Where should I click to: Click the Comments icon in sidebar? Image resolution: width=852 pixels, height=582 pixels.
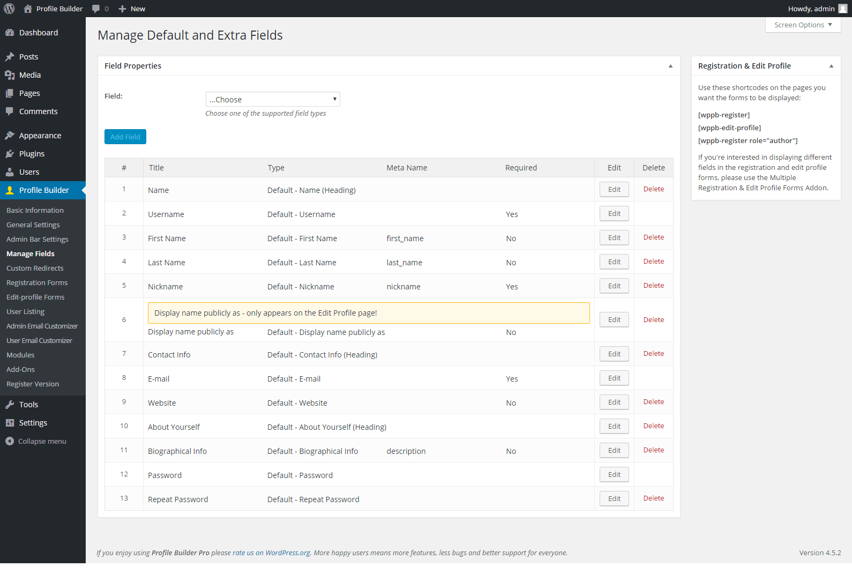(10, 111)
